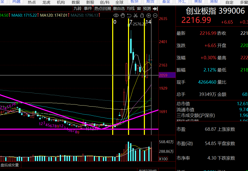Click the 流通市值 label
The height and width of the screenshot is (171, 248).
(x=185, y=110)
